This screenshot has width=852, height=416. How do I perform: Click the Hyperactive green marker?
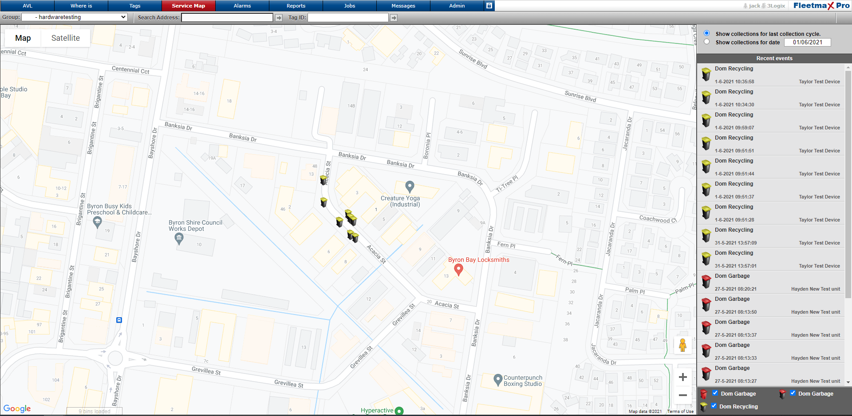pos(399,411)
